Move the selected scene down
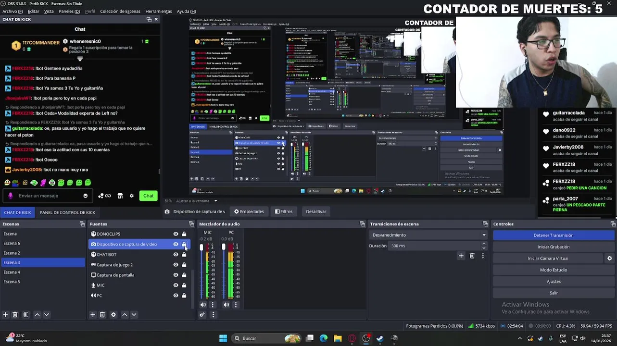This screenshot has height=346, width=617. point(47,315)
